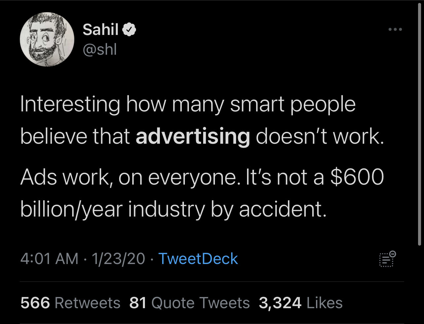Click the words 'smart people' in tweet

[293, 104]
